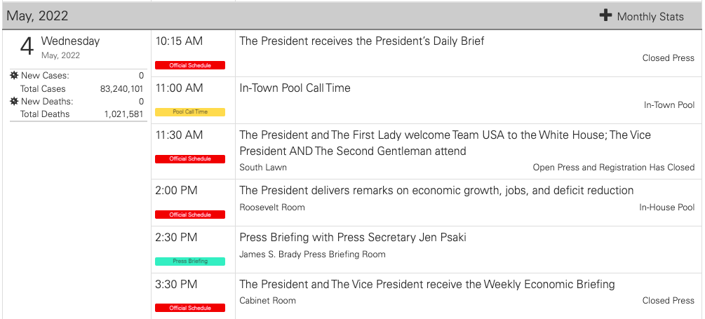Click the teal Press Briefing tag
705x319 pixels.
coord(189,261)
